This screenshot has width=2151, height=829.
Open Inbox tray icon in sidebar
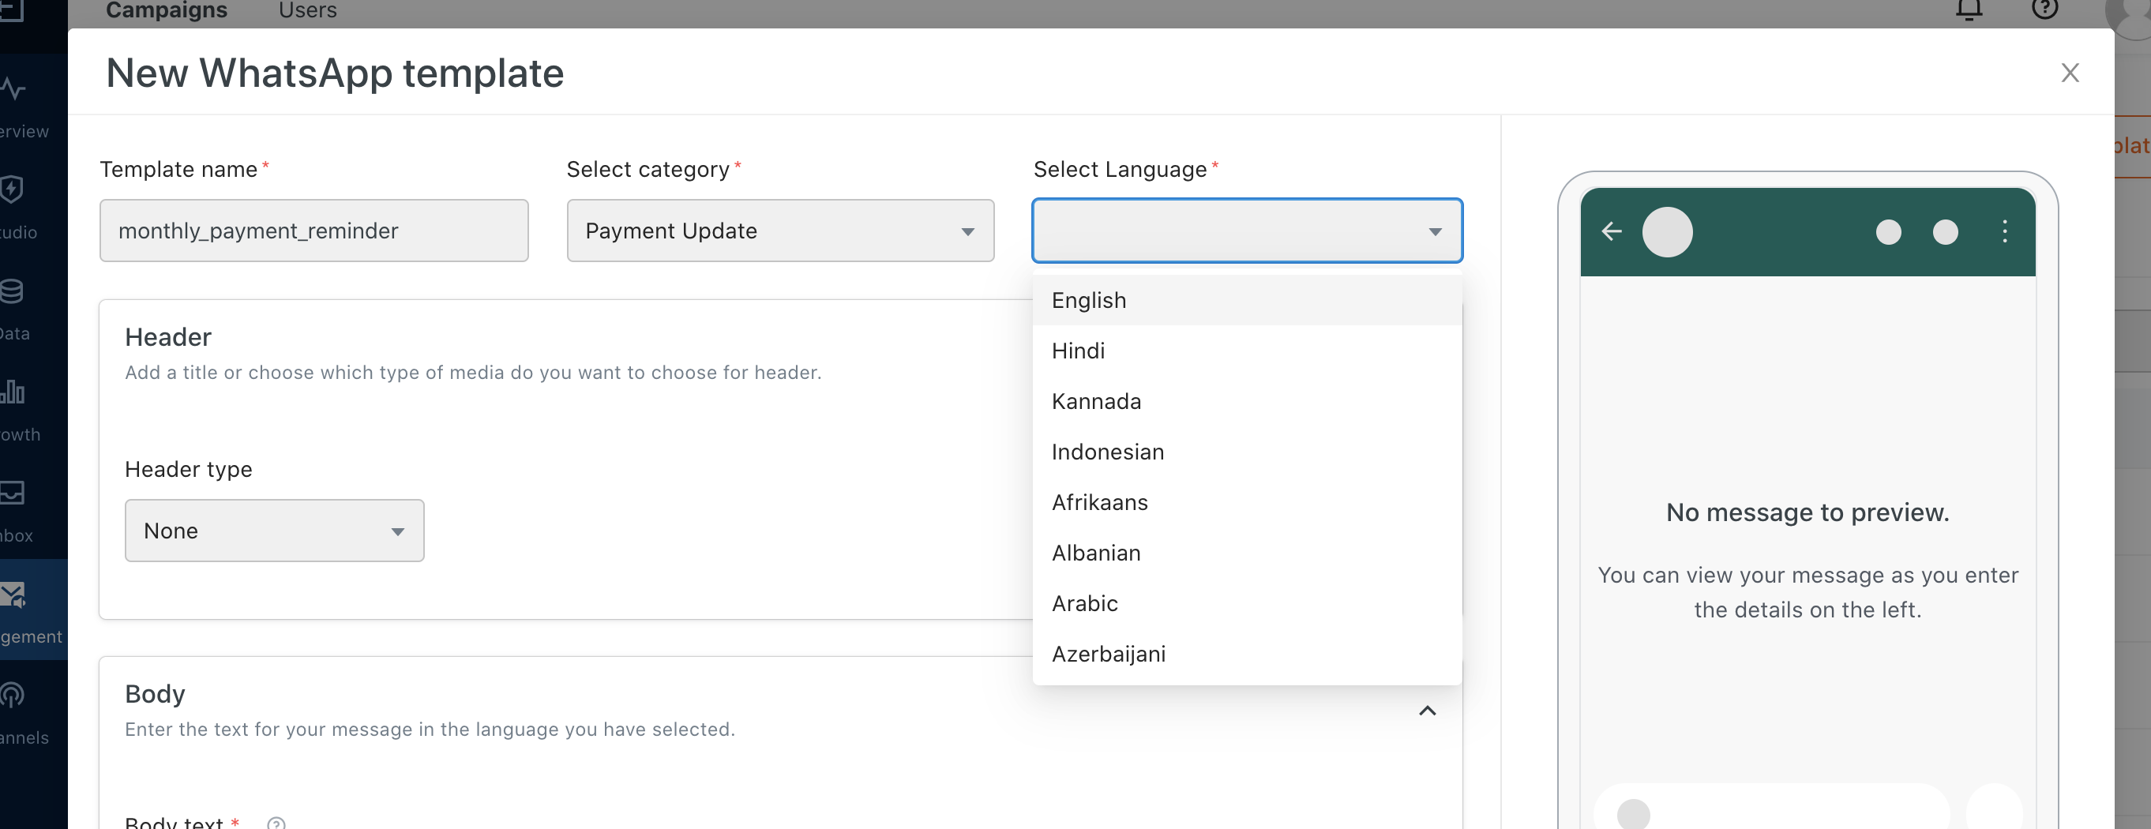click(12, 492)
